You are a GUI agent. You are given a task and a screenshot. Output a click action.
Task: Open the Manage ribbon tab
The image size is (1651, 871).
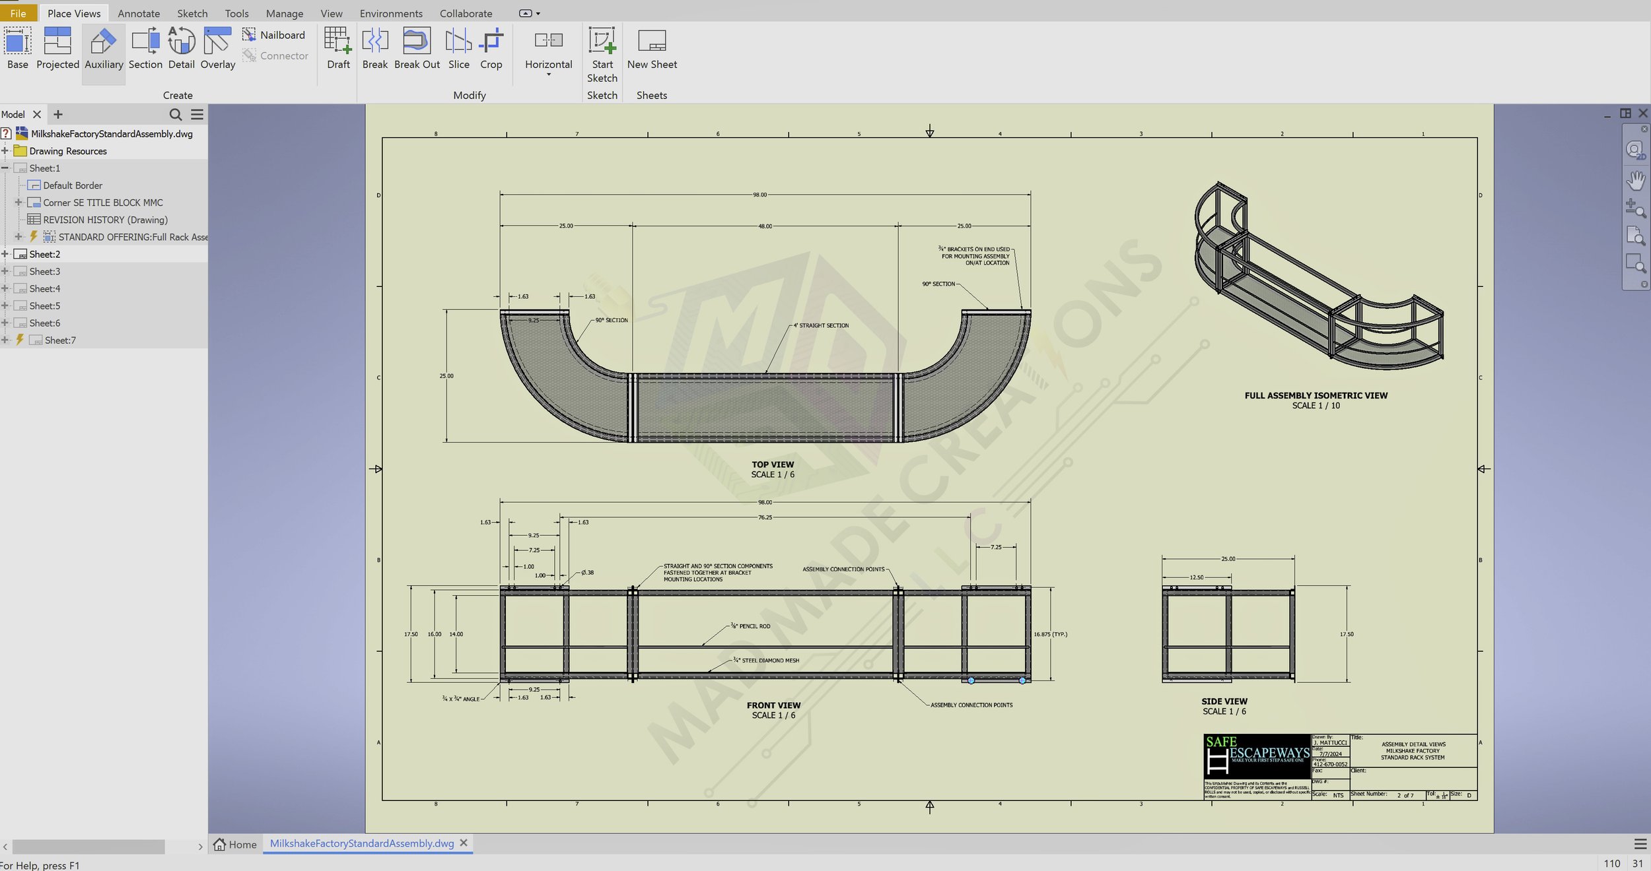pos(285,13)
